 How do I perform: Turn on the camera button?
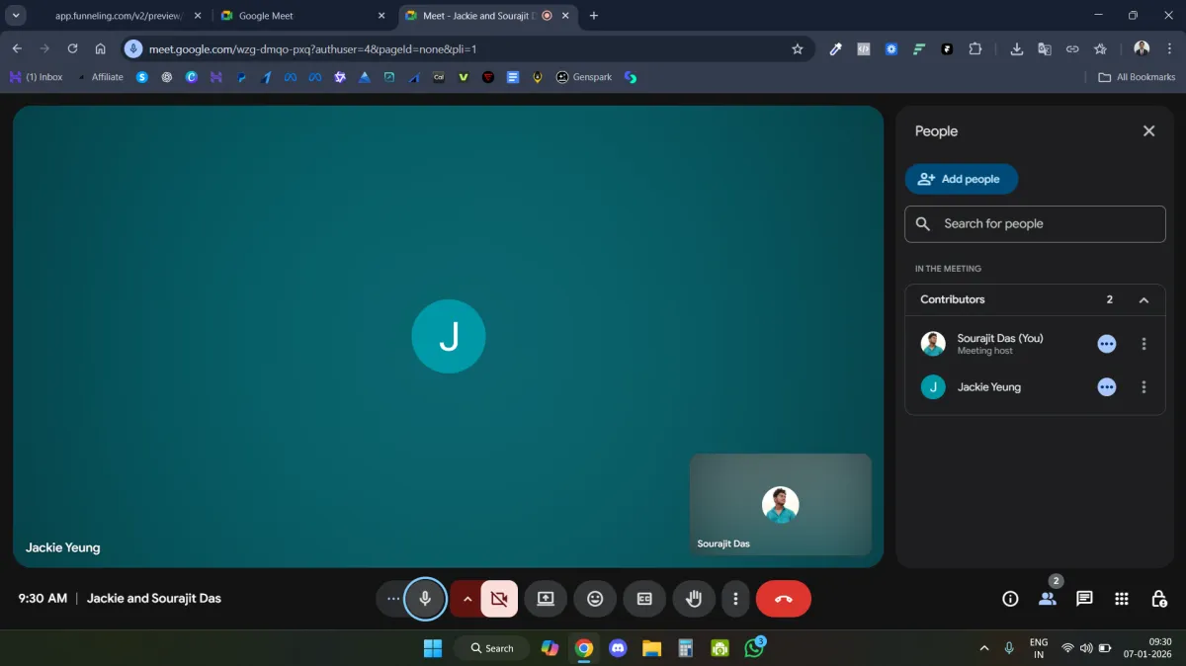(x=499, y=599)
